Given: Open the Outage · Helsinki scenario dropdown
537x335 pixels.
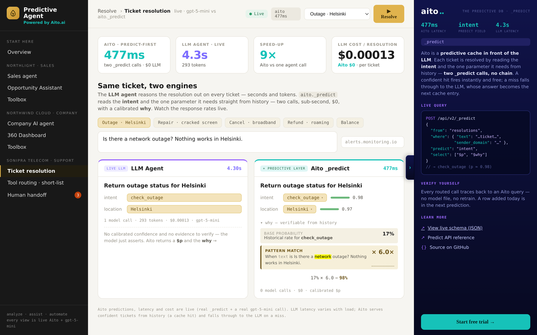Looking at the screenshot, I should click(337, 14).
